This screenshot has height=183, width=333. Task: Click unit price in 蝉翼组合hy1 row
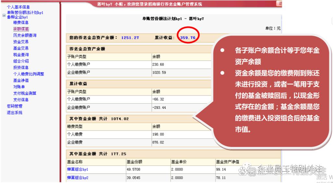click(177, 169)
